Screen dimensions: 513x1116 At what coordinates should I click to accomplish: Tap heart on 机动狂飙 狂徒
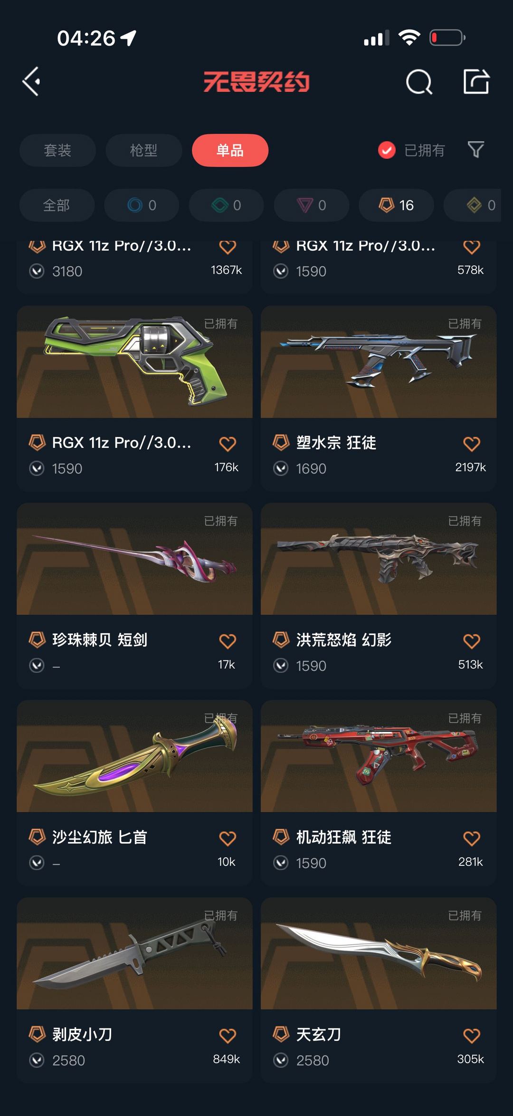(471, 838)
